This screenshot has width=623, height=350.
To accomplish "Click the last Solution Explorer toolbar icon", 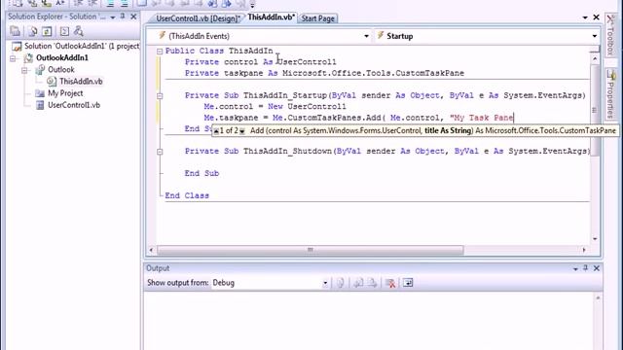I will (78, 31).
